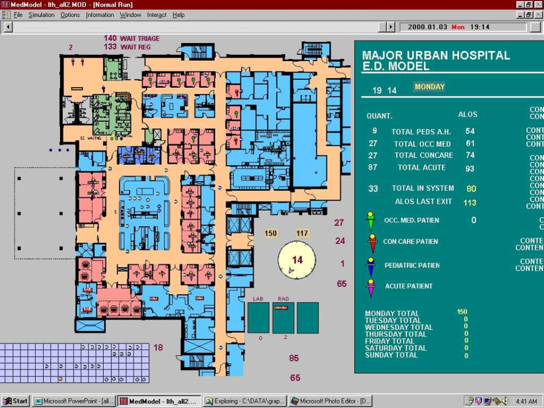The image size is (544, 408).
Task: Click the MedModel title bar icon
Action: pyautogui.click(x=5, y=5)
